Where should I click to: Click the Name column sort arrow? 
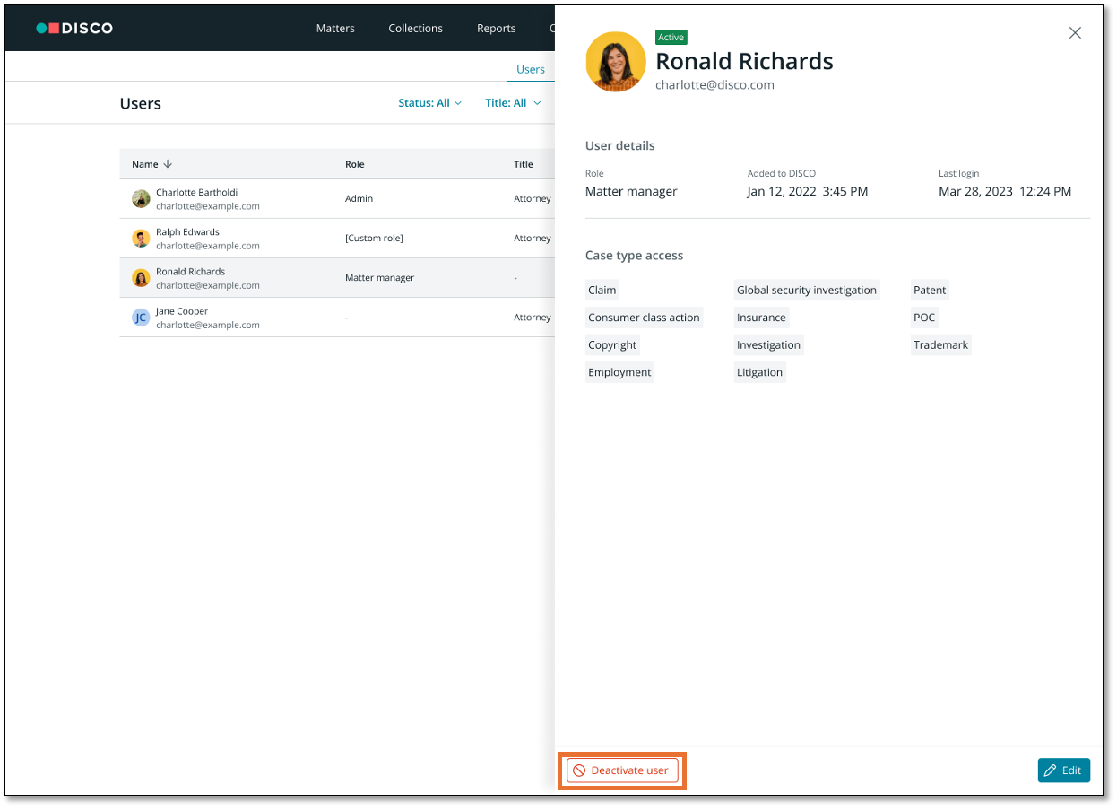[168, 164]
